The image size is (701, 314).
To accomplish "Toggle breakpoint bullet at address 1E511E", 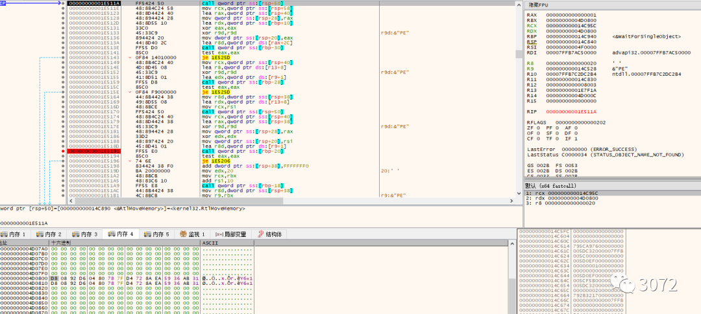I will [x=64, y=8].
